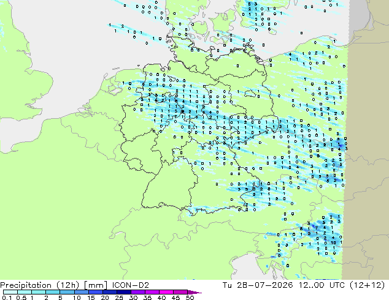Select the 25–30 mm navy legend swatch
Image resolution: width=389 pixels, height=300 pixels.
click(x=124, y=292)
